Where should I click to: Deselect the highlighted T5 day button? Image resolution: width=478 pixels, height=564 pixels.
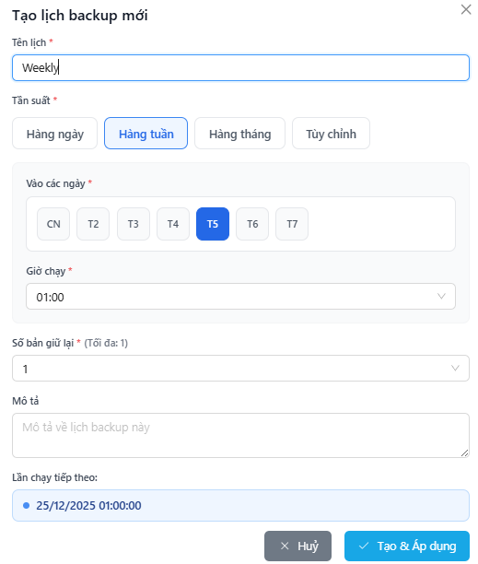coord(213,224)
